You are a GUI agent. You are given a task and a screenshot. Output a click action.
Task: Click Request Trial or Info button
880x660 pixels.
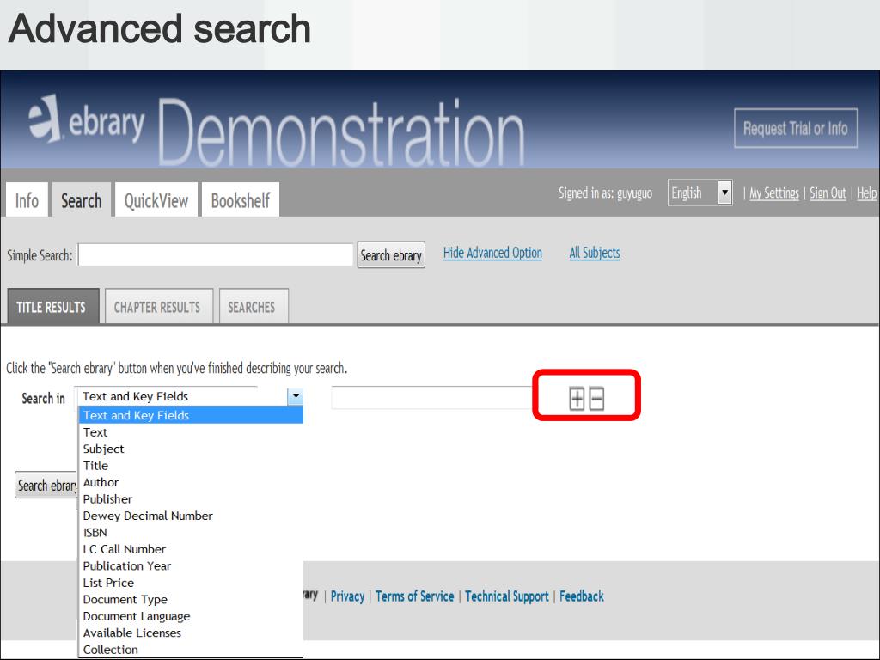point(795,129)
